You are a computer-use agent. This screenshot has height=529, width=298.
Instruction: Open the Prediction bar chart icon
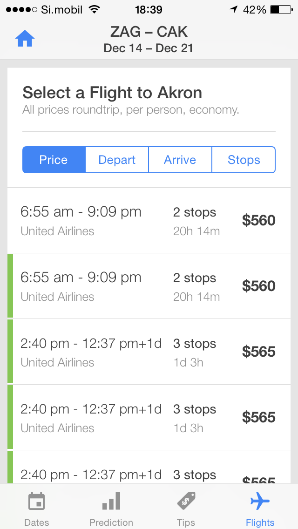click(111, 501)
